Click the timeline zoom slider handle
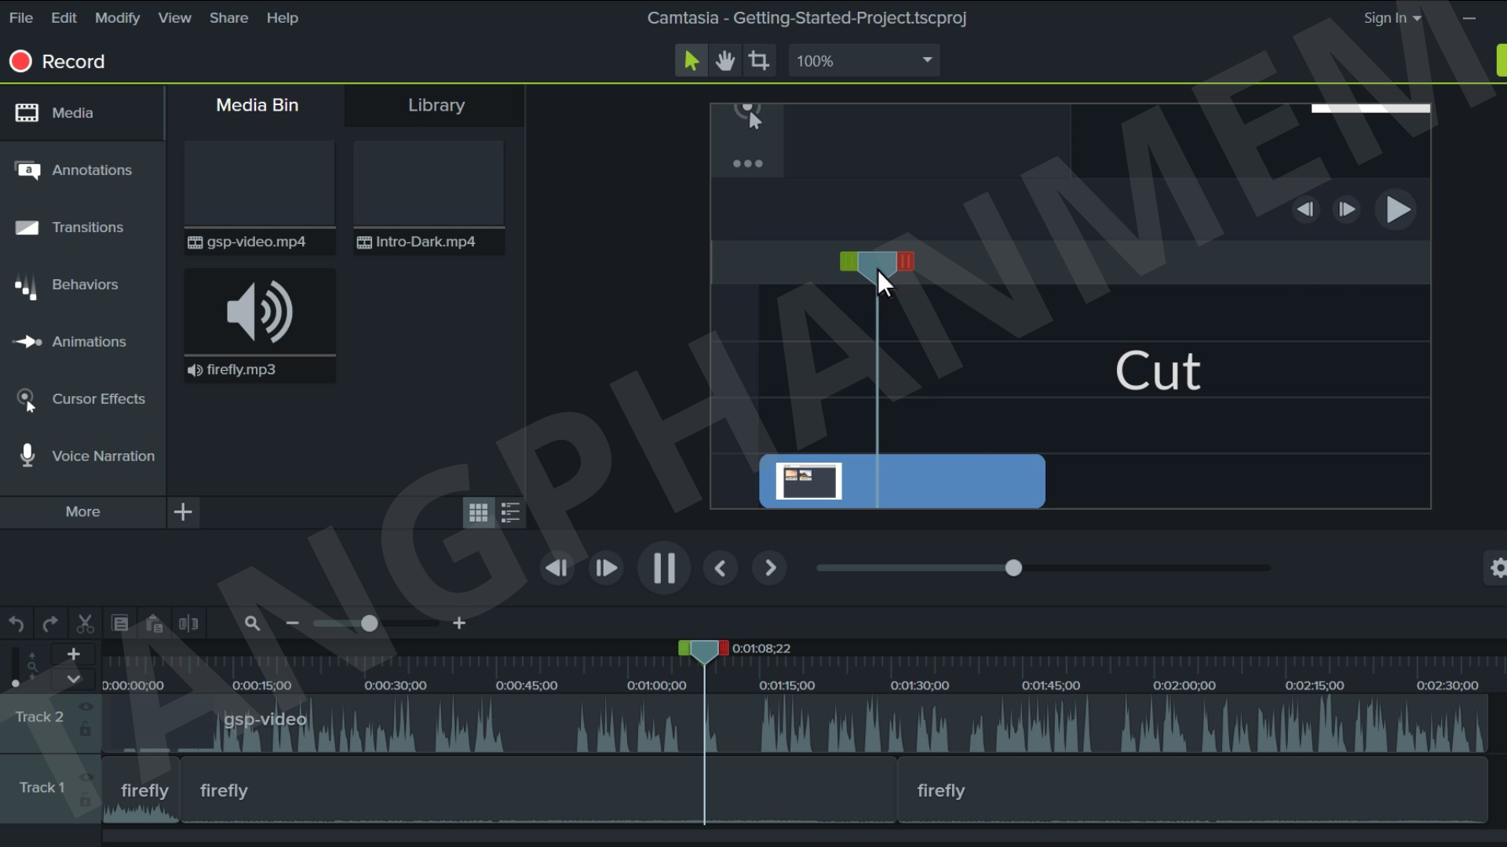This screenshot has height=847, width=1507. pyautogui.click(x=370, y=623)
